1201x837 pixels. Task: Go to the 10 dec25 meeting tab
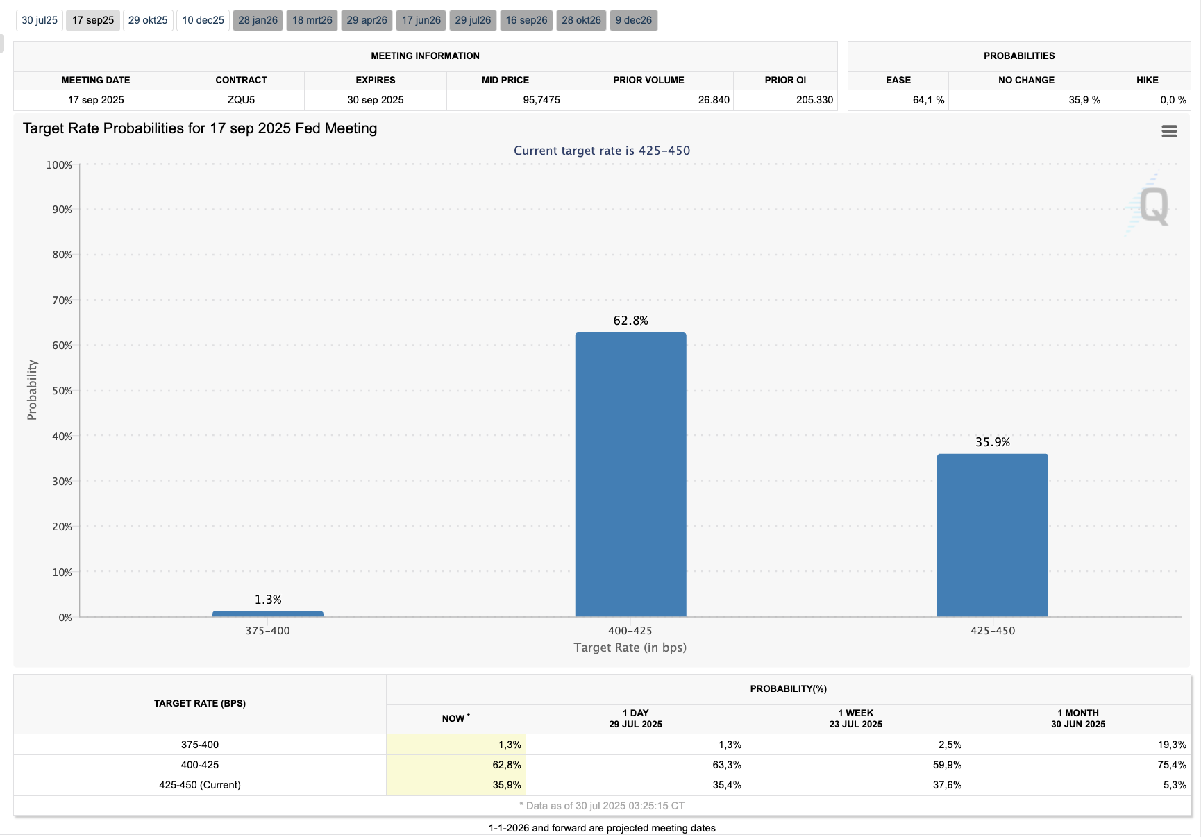pyautogui.click(x=203, y=20)
